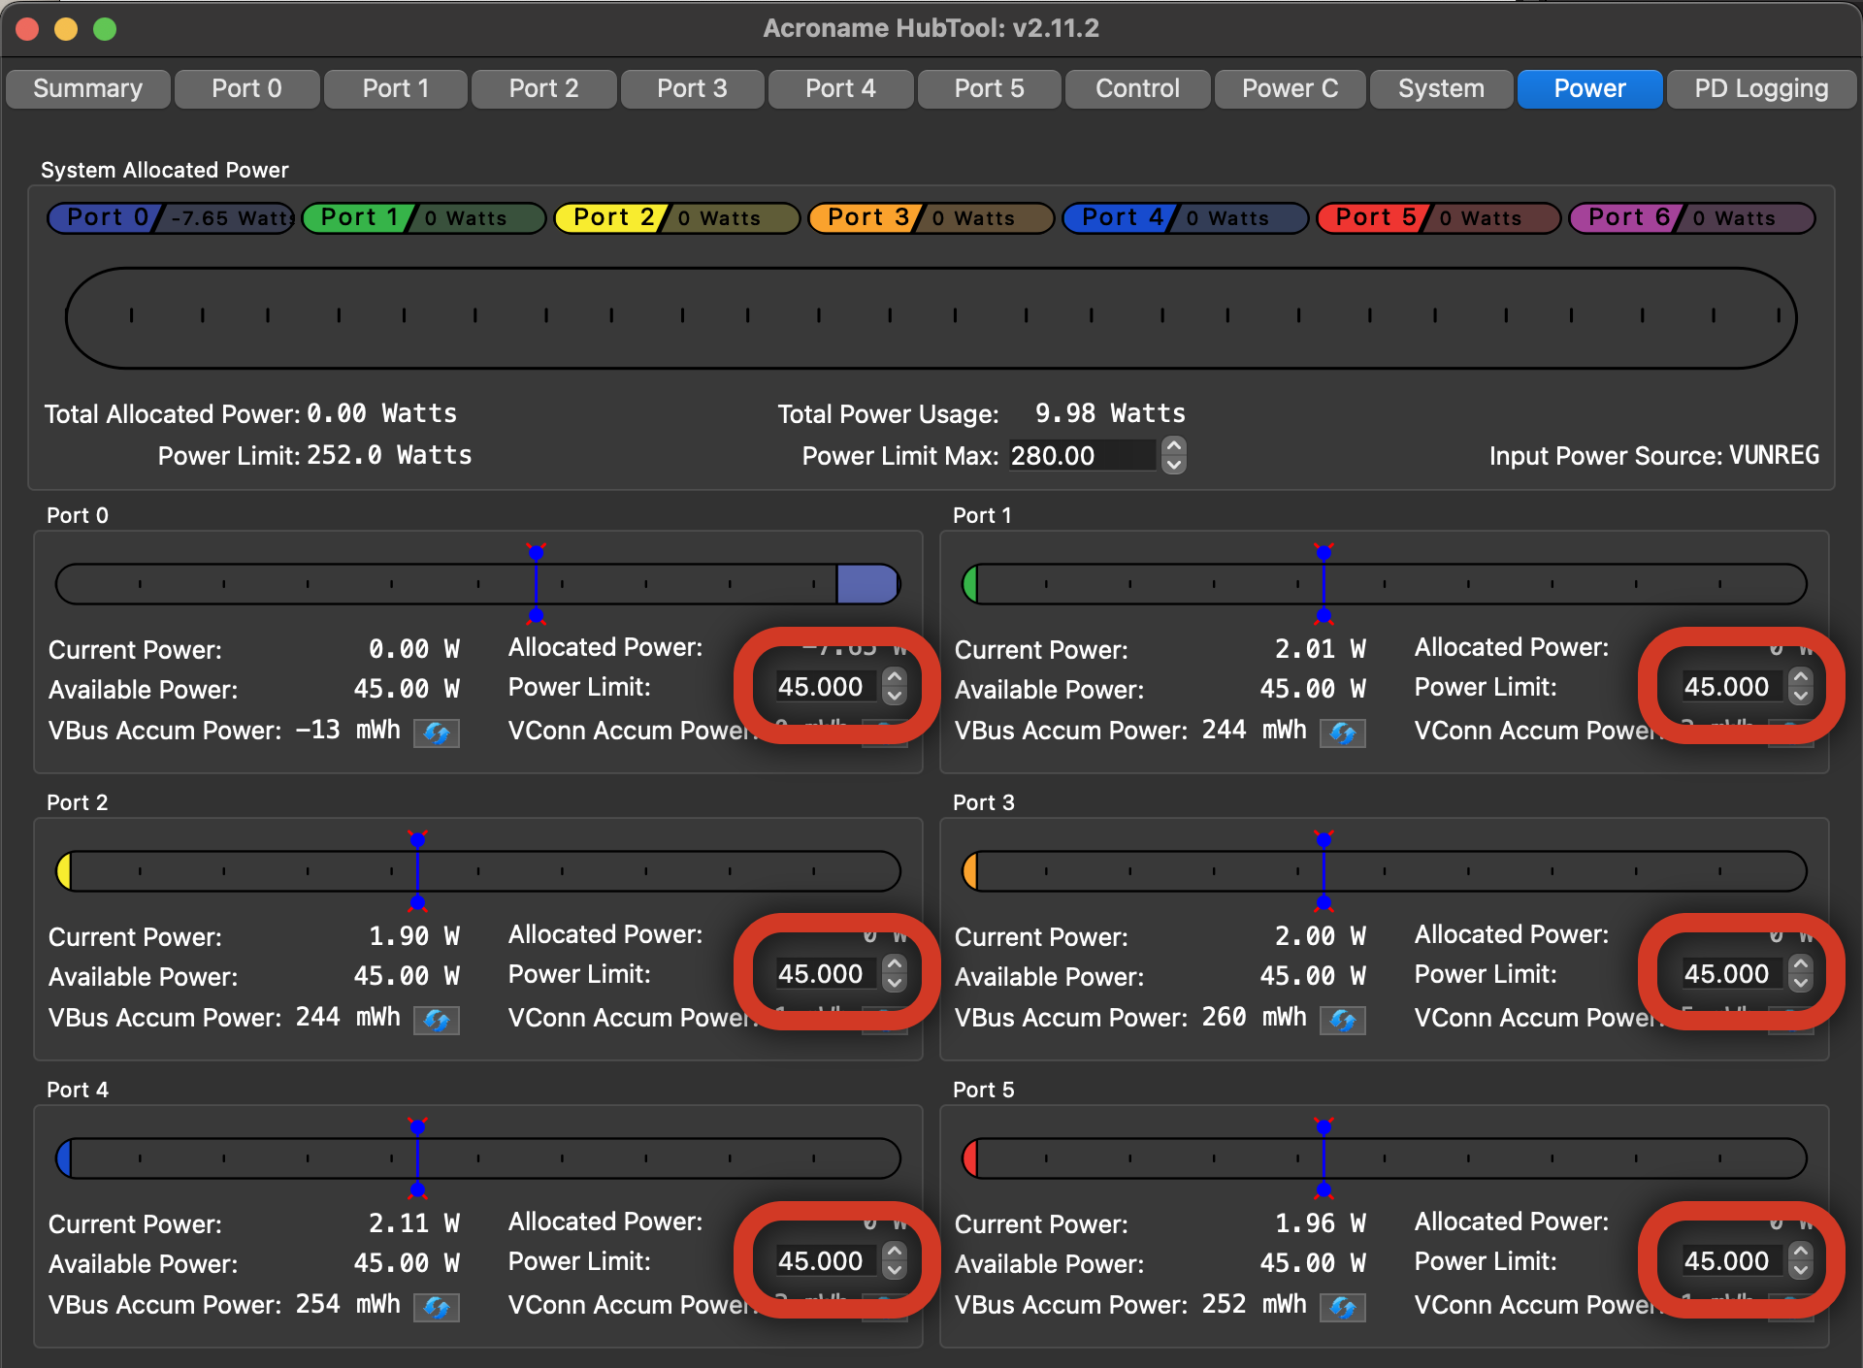Viewport: 1863px width, 1368px height.
Task: Click the Power Limit 252.0 Watts value
Action: click(389, 455)
